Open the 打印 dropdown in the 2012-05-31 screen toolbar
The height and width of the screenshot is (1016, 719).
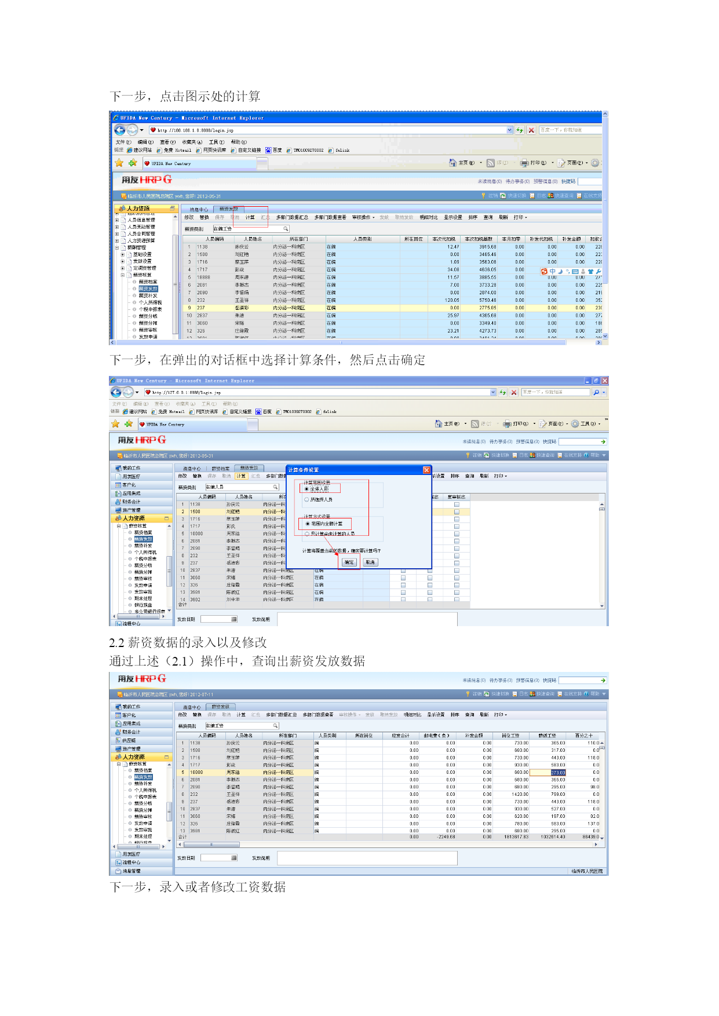(520, 218)
